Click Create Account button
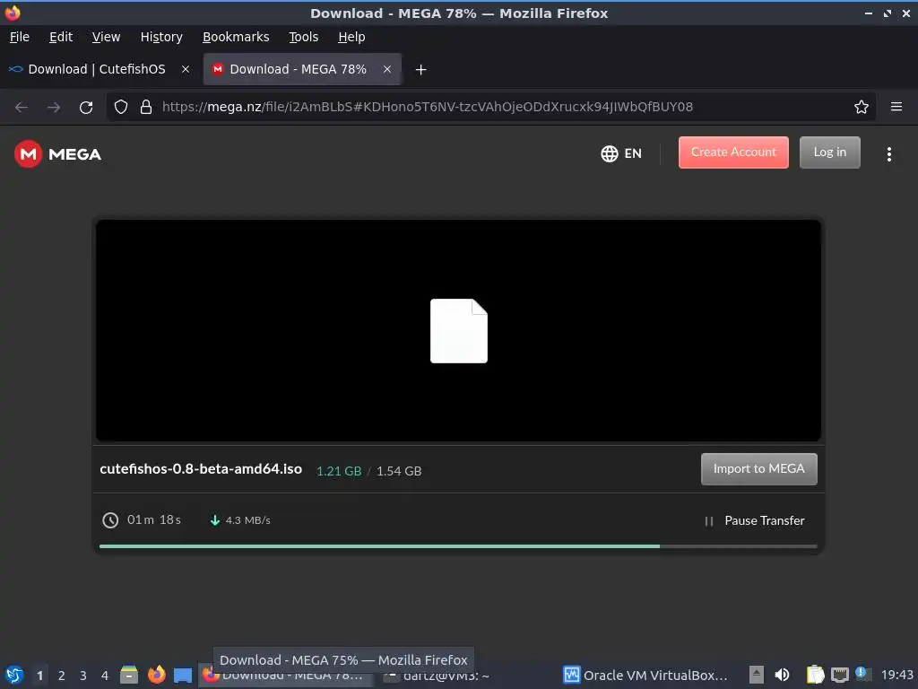The image size is (918, 689). [733, 153]
